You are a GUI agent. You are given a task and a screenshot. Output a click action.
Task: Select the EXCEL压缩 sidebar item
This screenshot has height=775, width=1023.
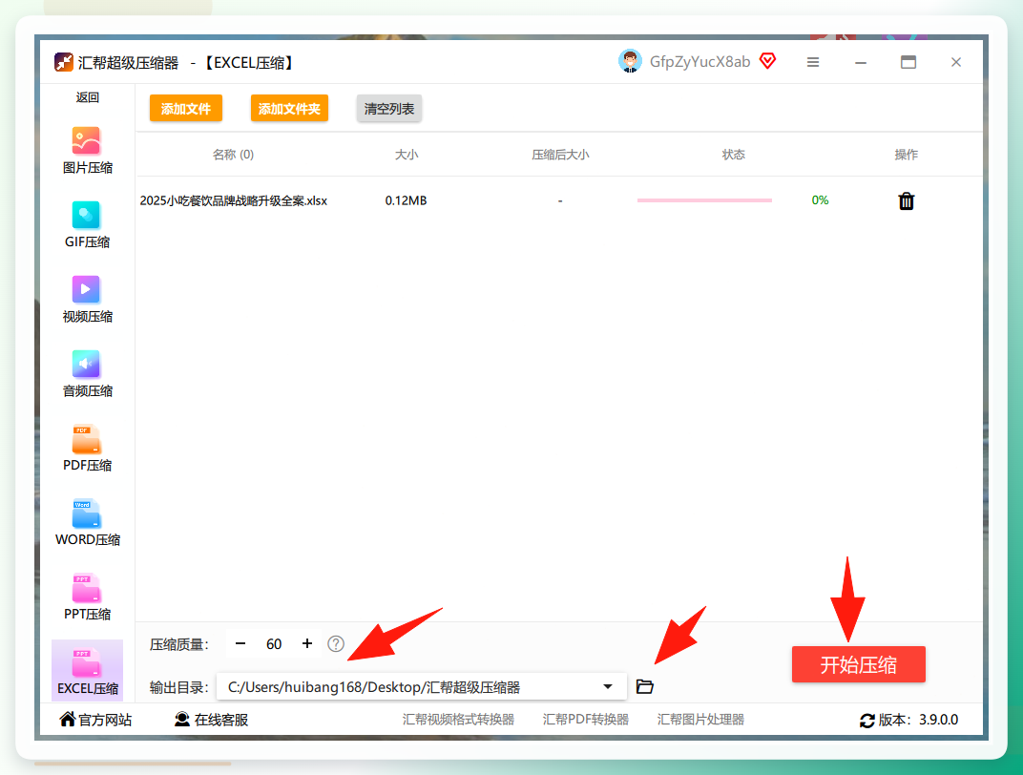tap(87, 671)
